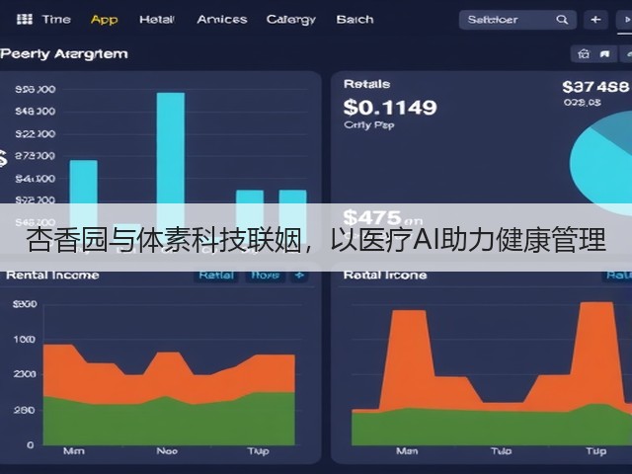Click the plus add button
Screen dimensions: 632x474
tap(595, 20)
